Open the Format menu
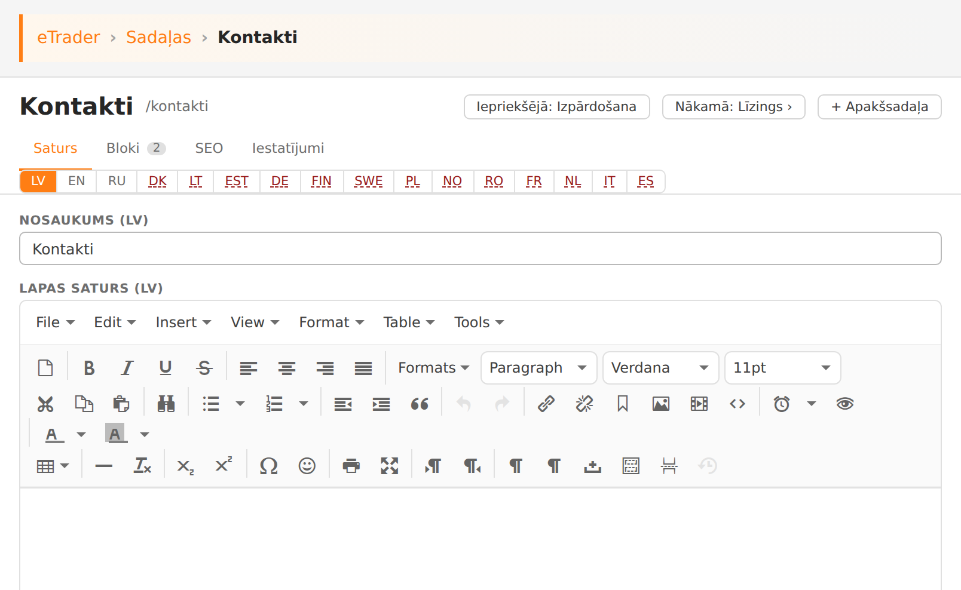This screenshot has height=590, width=961. pyautogui.click(x=332, y=322)
